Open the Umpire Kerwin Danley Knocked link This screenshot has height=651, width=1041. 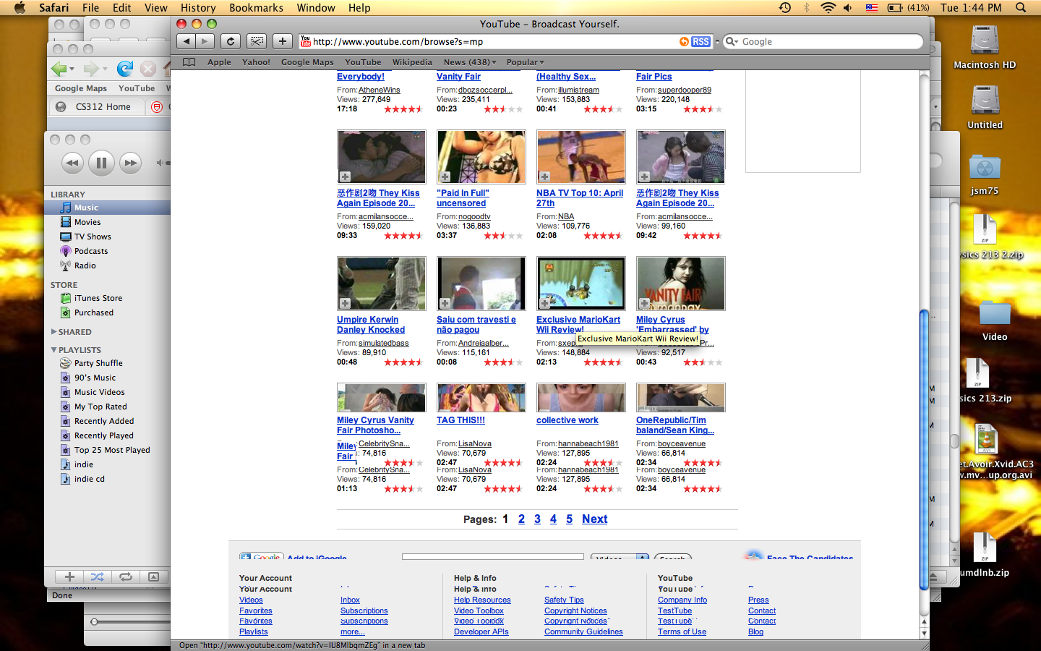pos(371,325)
